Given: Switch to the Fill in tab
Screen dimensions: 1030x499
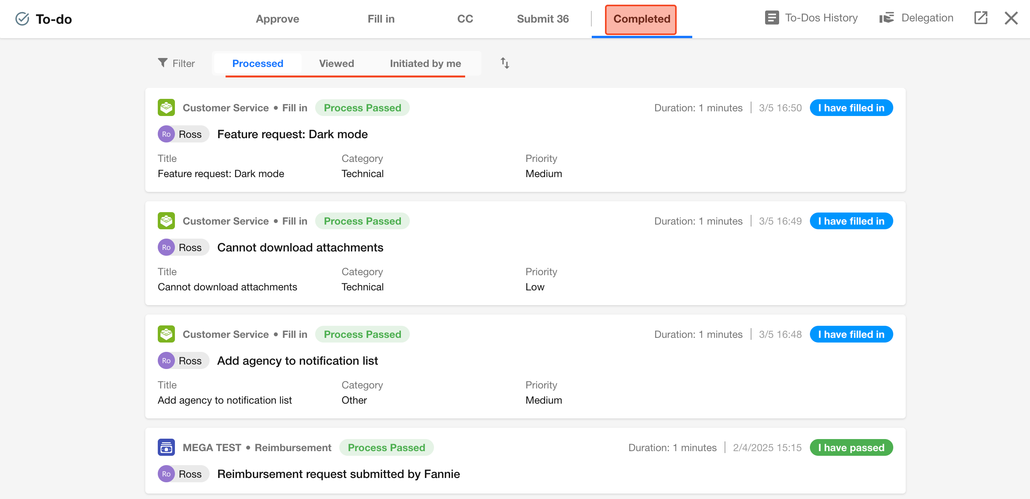Looking at the screenshot, I should [381, 19].
